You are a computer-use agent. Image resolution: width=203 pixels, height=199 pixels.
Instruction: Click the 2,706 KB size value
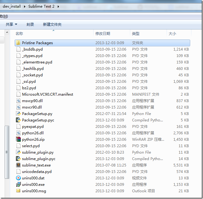(x=181, y=133)
